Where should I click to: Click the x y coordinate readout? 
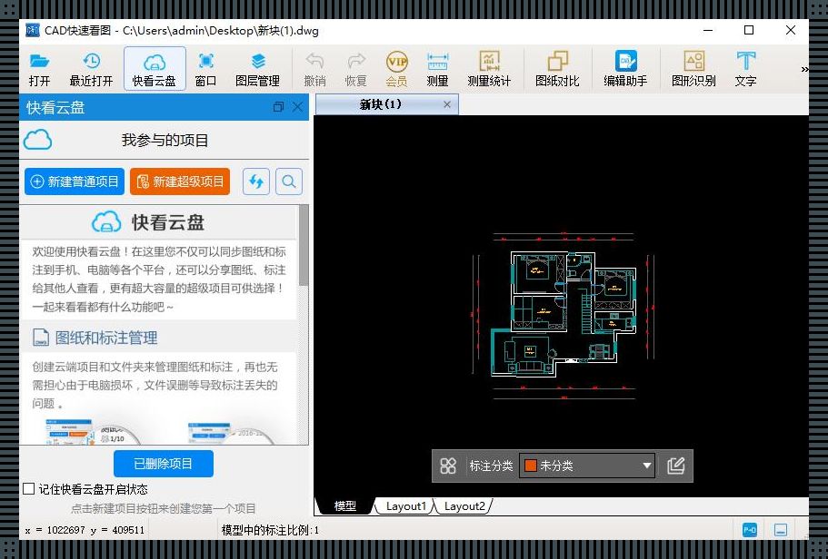coord(85,530)
